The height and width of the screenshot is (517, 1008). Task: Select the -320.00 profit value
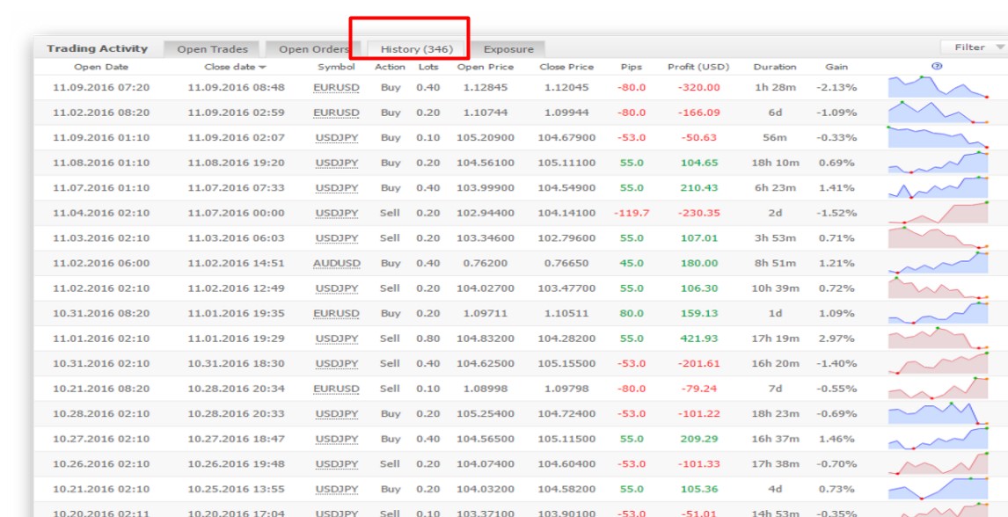[x=698, y=87]
